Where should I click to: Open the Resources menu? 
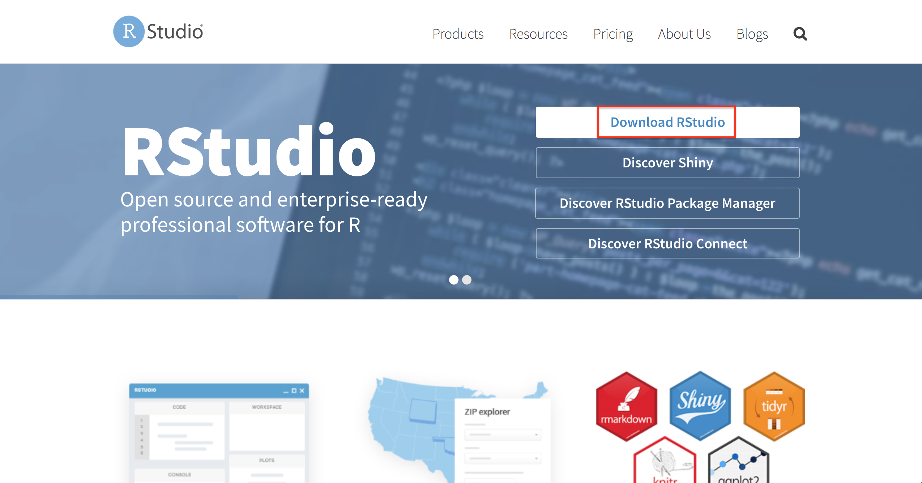(x=538, y=34)
